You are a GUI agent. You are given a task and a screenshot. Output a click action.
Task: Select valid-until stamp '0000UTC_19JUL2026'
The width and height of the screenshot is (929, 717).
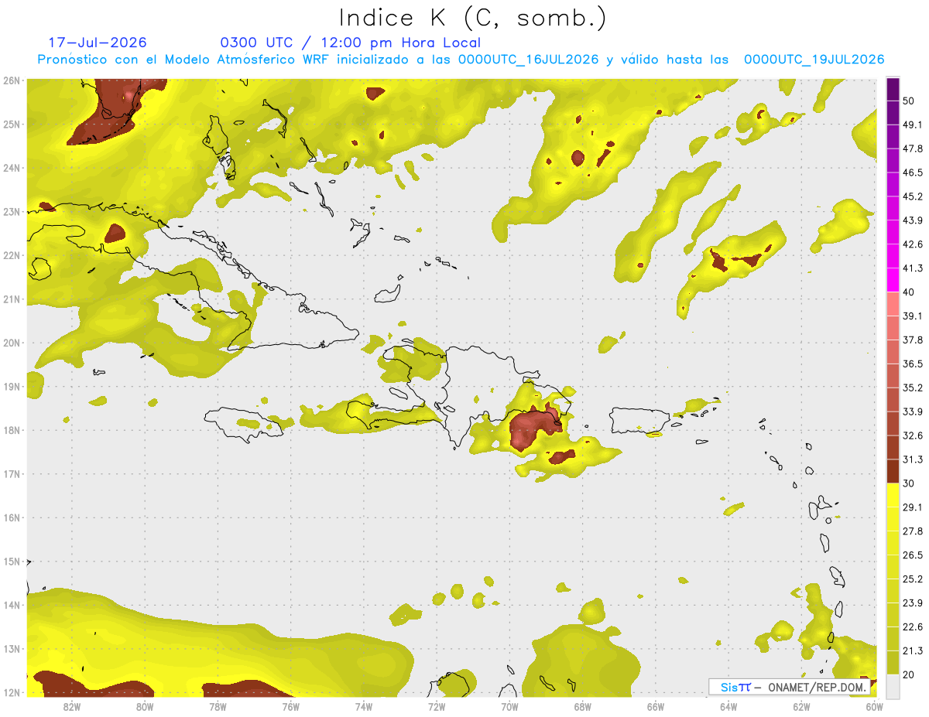pos(814,60)
